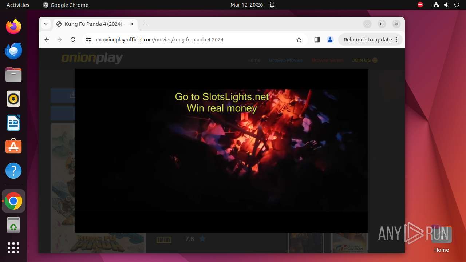Click the red do-not-disturb tray icon
The width and height of the screenshot is (466, 262).
(420, 5)
